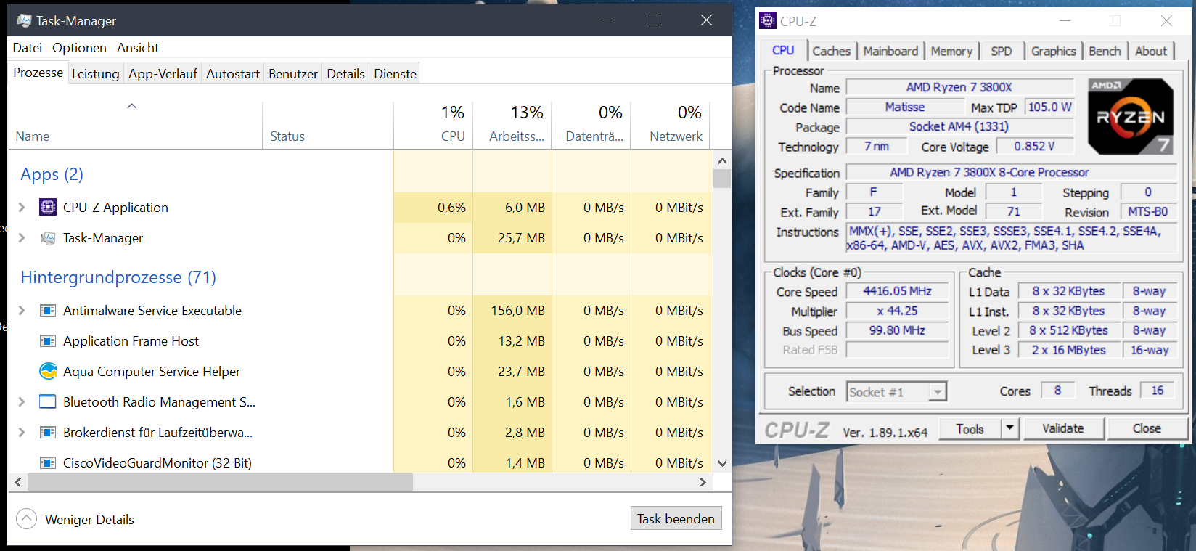Click the Antimalware Service Executable icon

pos(48,311)
